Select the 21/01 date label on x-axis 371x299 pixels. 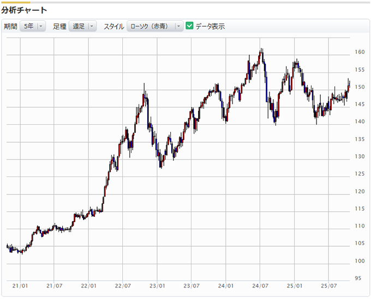[20, 285]
